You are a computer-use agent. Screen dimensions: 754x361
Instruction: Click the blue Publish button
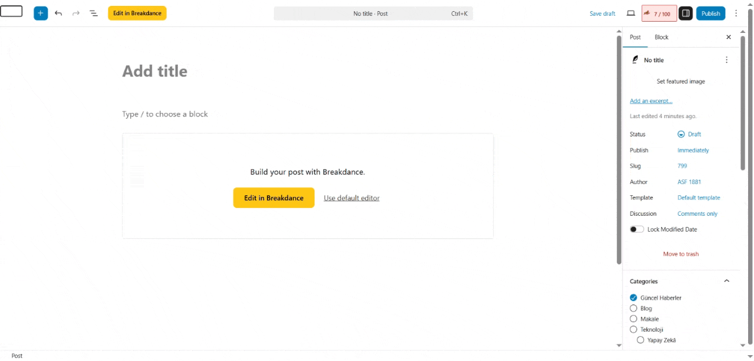pyautogui.click(x=710, y=13)
